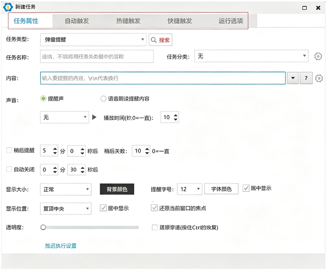
Task: Click 稍后提醒 seconds spinner showing 0
Action: [x=76, y=151]
